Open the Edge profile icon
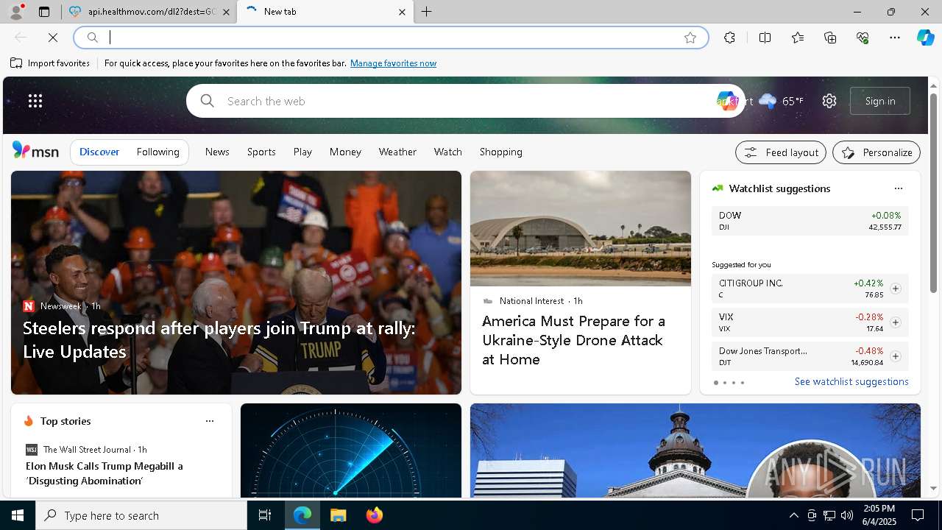Viewport: 942px width, 530px height. (15, 12)
